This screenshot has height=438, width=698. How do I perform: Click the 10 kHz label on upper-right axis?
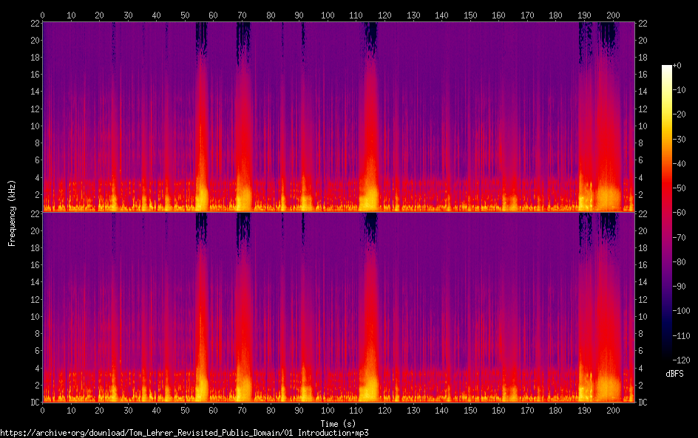[x=643, y=126]
